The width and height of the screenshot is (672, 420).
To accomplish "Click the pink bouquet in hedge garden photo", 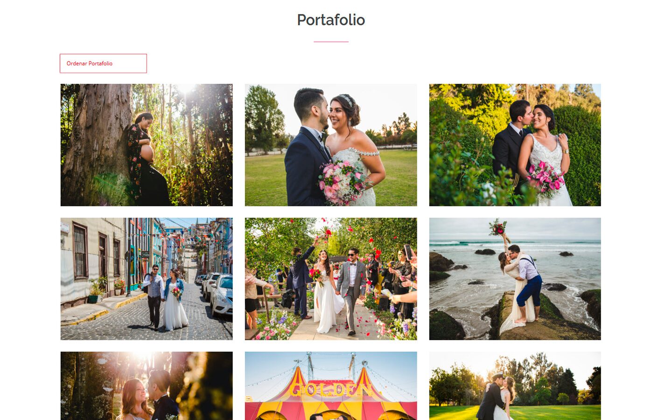I will click(546, 178).
